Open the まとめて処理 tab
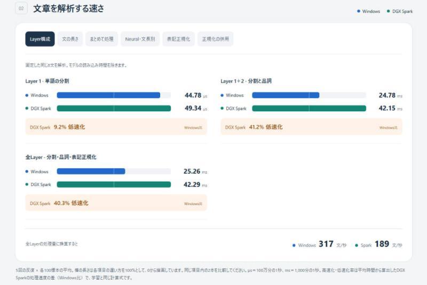 click(101, 39)
